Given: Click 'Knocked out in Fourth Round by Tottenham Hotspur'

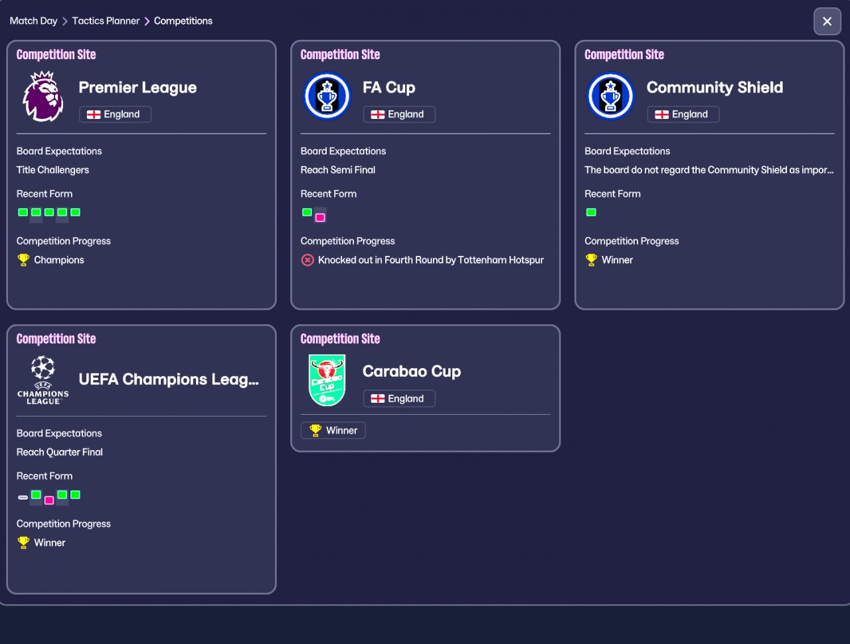Looking at the screenshot, I should coord(431,260).
